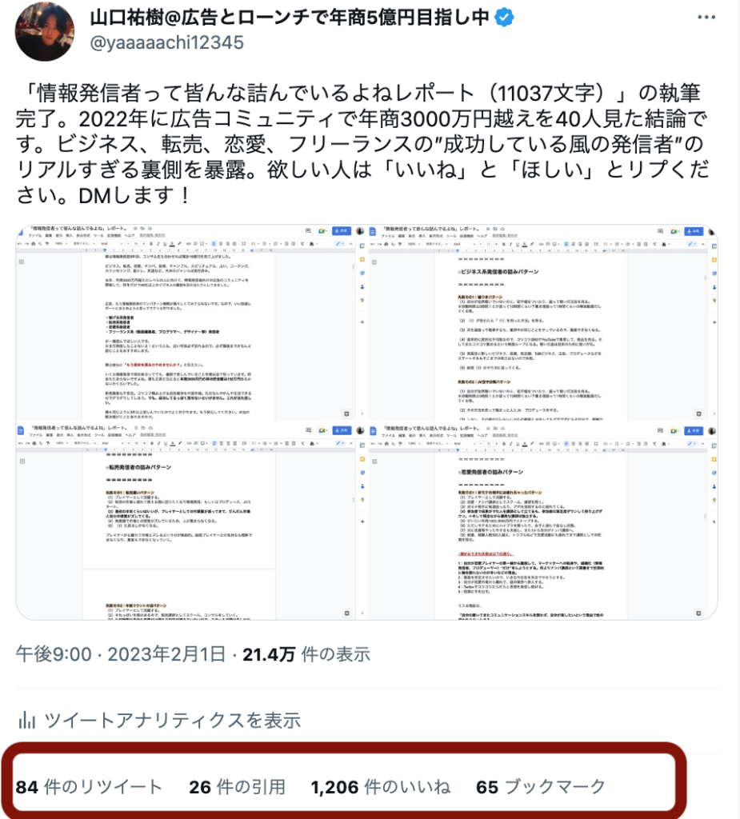Viewport: 740px width, 819px height.
Task: Open the 84 件のリツイート list
Action: pos(88,787)
